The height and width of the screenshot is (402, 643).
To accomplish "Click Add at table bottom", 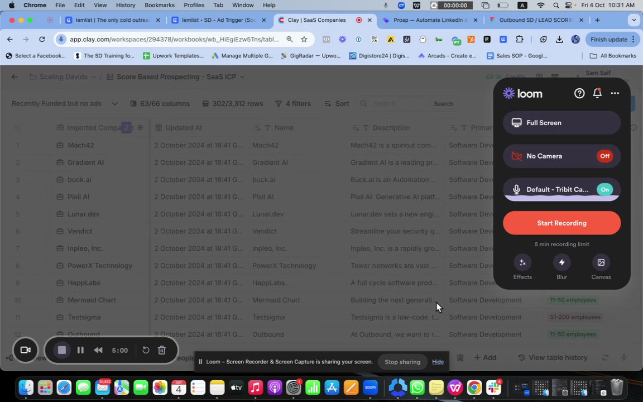I will tap(485, 358).
